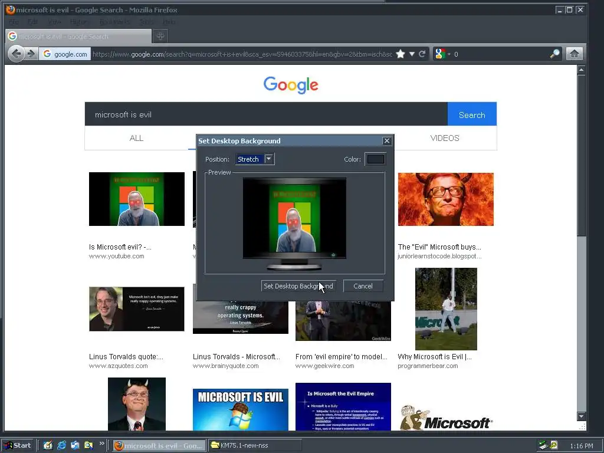The image size is (604, 453).
Task: Click the Google logo on the page
Action: (x=291, y=85)
